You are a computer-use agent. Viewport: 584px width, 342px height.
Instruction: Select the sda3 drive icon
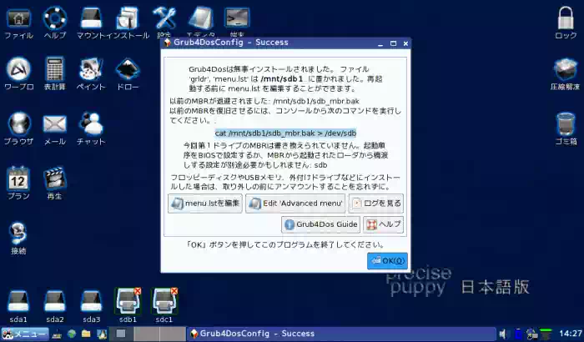click(x=91, y=302)
